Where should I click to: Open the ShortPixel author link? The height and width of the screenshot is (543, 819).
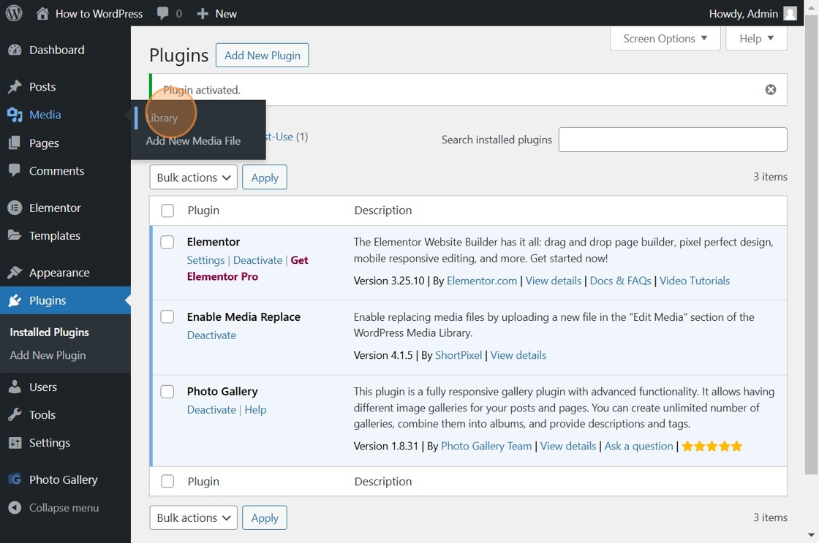tap(458, 356)
